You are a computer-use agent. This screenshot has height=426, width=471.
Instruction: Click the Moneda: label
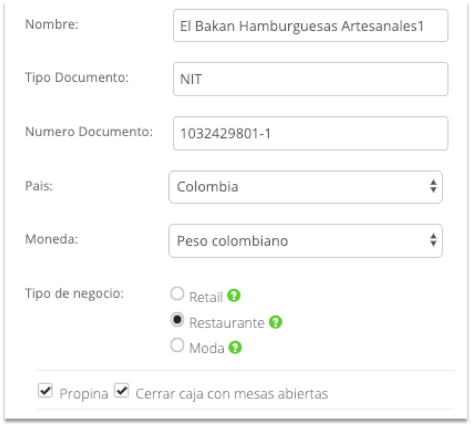pyautogui.click(x=52, y=239)
